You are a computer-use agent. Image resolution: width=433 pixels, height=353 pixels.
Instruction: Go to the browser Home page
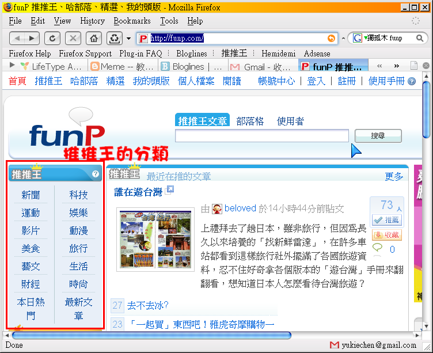click(x=93, y=38)
